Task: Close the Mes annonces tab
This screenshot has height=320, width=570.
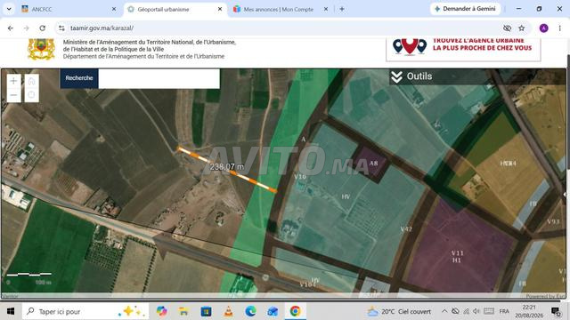Action: 326,9
